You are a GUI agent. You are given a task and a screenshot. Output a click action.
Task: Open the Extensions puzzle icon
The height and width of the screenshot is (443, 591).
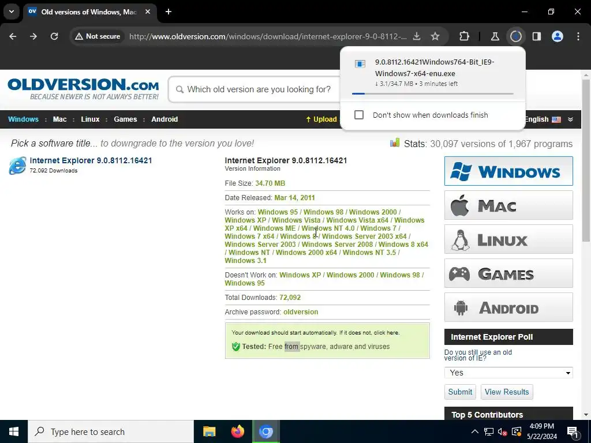point(465,36)
